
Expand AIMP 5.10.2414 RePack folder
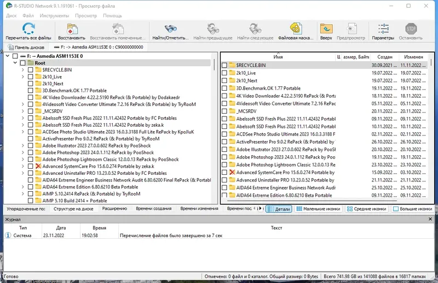tap(23, 194)
